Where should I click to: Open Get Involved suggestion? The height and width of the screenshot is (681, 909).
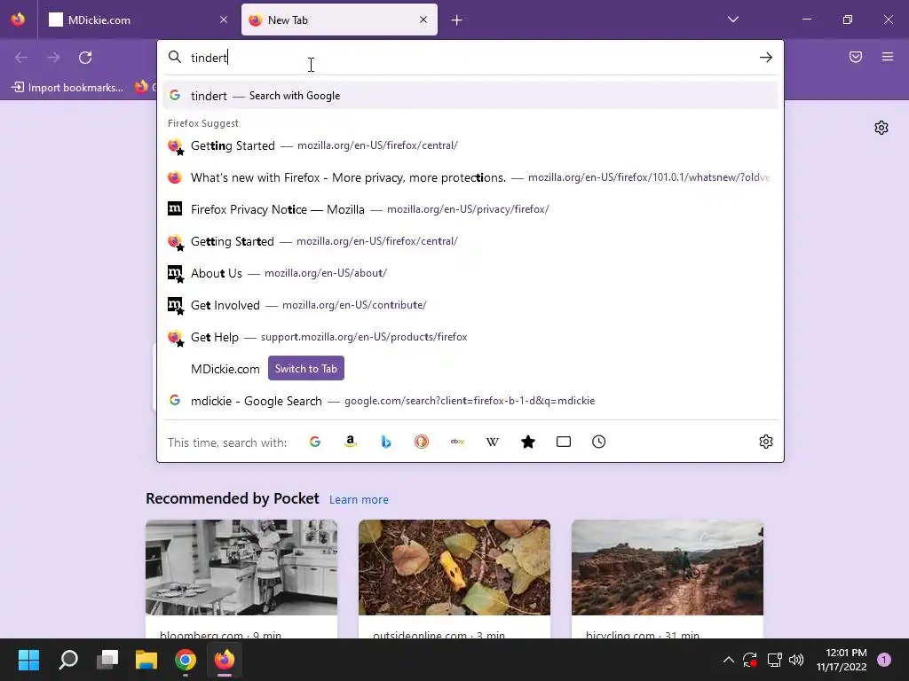tap(470, 305)
